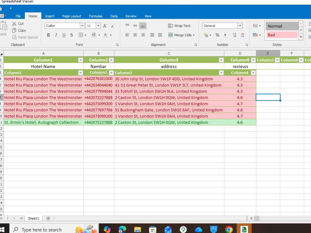The image size is (311, 233).
Task: Toggle Underline formatting
Action: point(64,35)
